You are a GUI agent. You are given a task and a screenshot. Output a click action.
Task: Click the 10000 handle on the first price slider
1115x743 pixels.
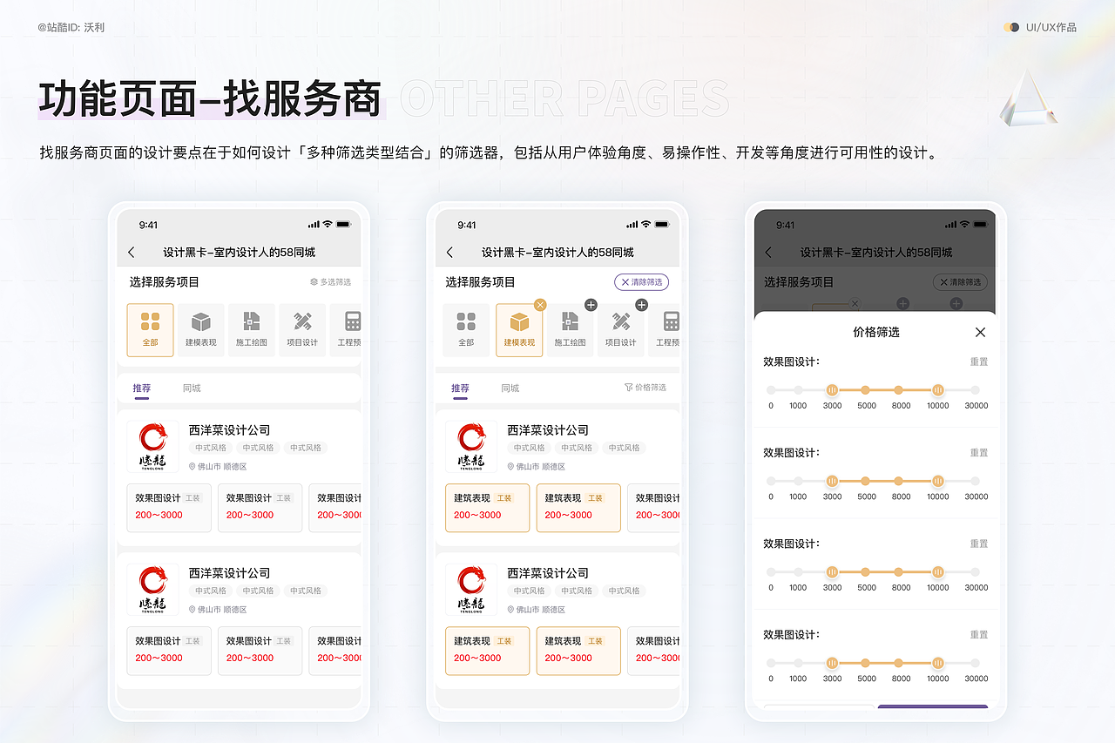937,390
